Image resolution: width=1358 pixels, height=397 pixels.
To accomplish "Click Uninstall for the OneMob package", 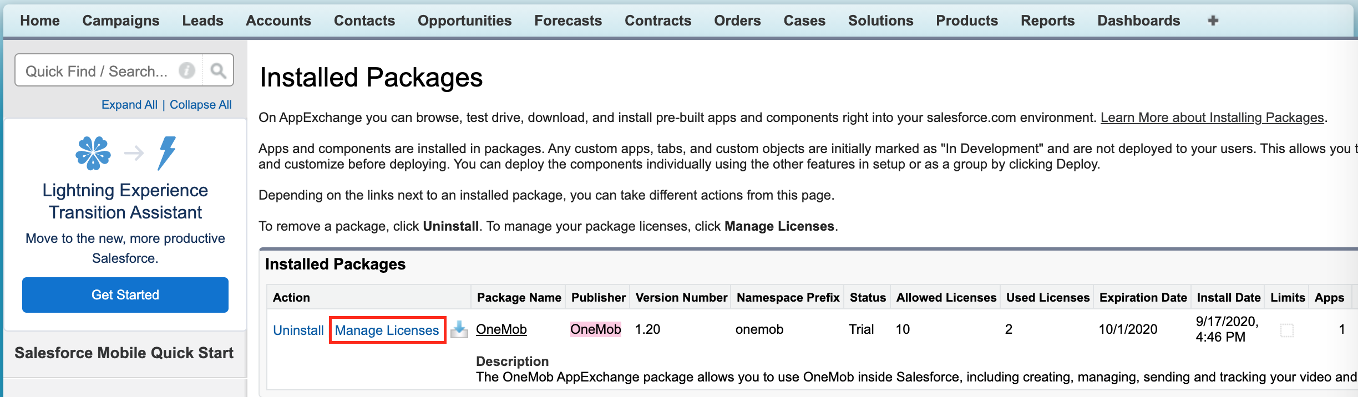I will click(298, 330).
